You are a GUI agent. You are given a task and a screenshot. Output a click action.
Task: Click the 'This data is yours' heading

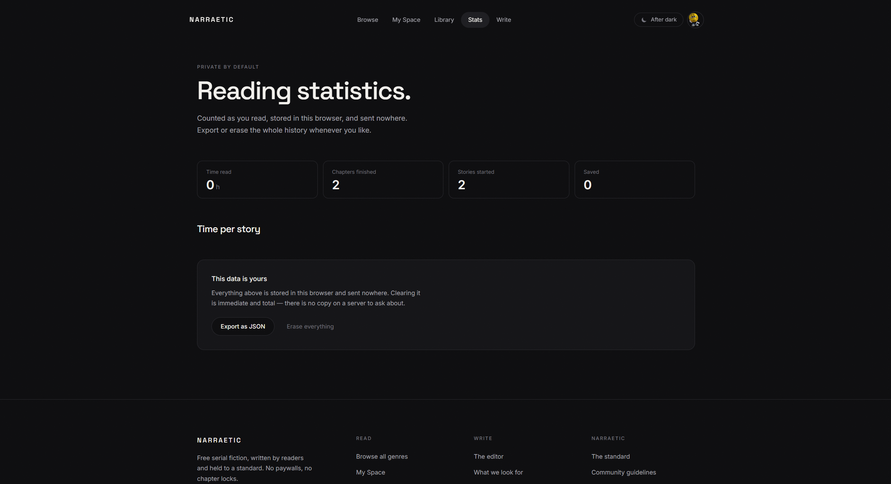pyautogui.click(x=239, y=279)
